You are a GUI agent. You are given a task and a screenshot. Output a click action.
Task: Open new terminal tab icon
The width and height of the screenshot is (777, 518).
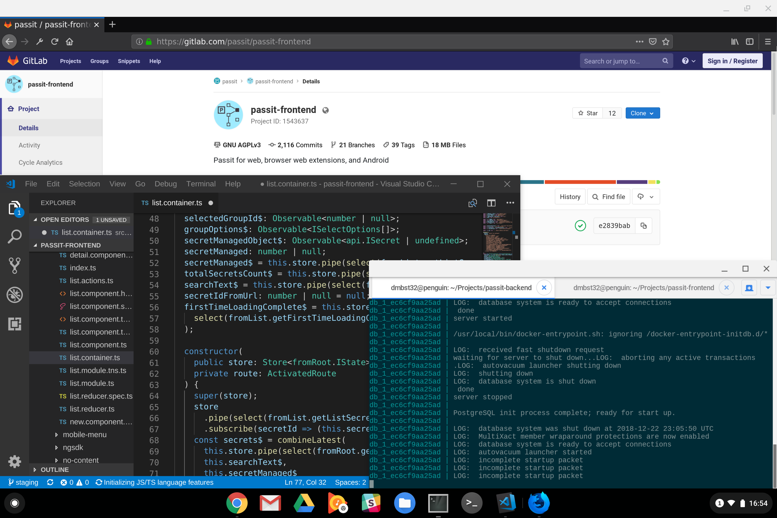tap(749, 288)
